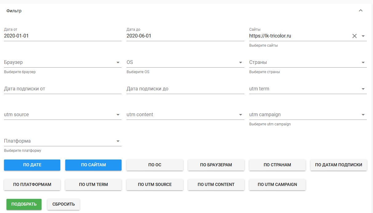Viewport: 373px width, 213px height.
Task: Enable grouping ПО ОС
Action: [155, 165]
